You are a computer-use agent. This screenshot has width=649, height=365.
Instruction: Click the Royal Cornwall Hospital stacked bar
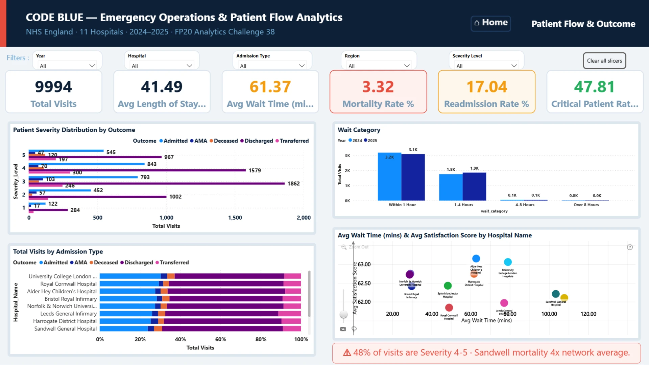click(200, 284)
